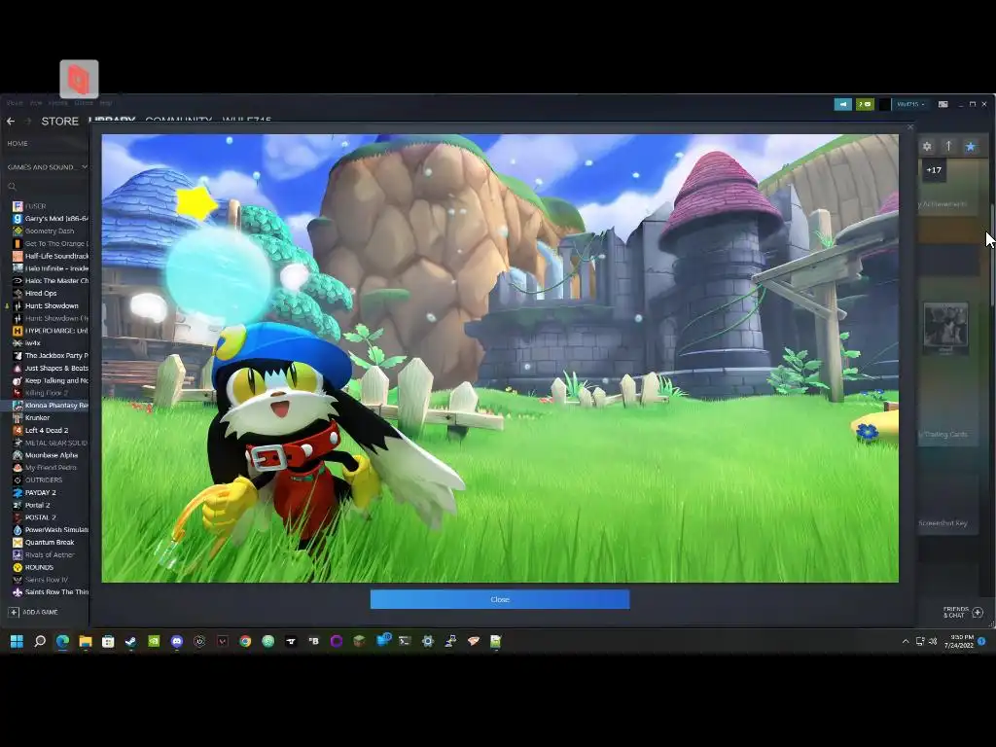Click the up-arrow icon beside the gear

948,146
